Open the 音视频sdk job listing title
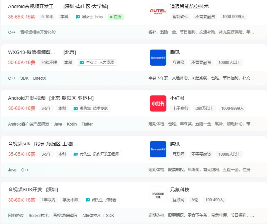 click(19, 144)
